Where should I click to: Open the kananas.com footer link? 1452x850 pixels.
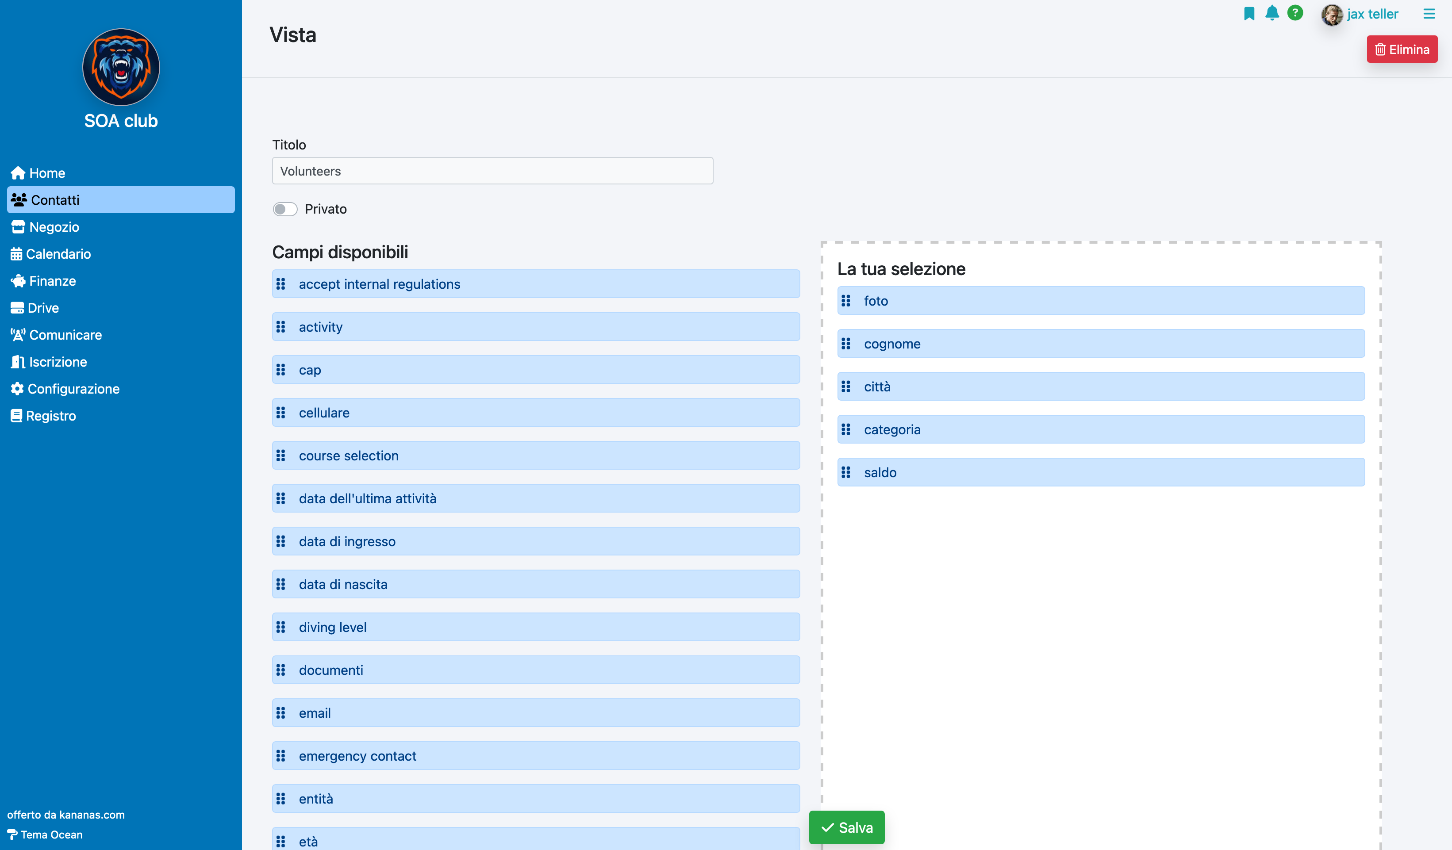[x=92, y=814]
